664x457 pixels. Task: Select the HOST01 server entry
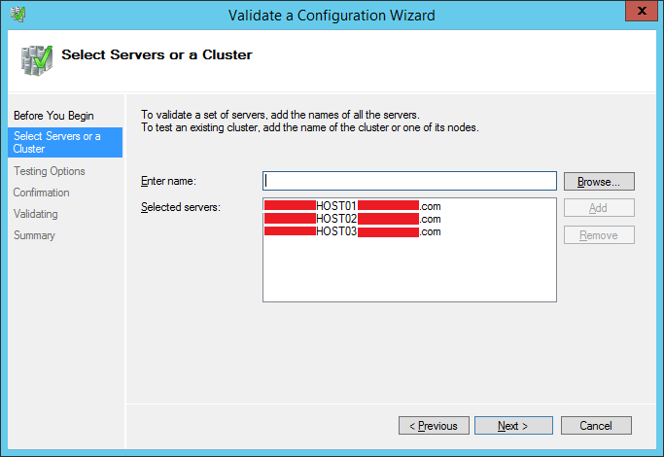coord(352,206)
